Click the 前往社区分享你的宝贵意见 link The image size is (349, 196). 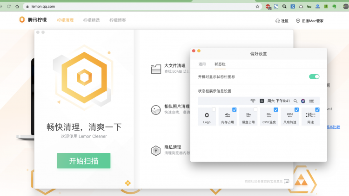tap(263, 181)
